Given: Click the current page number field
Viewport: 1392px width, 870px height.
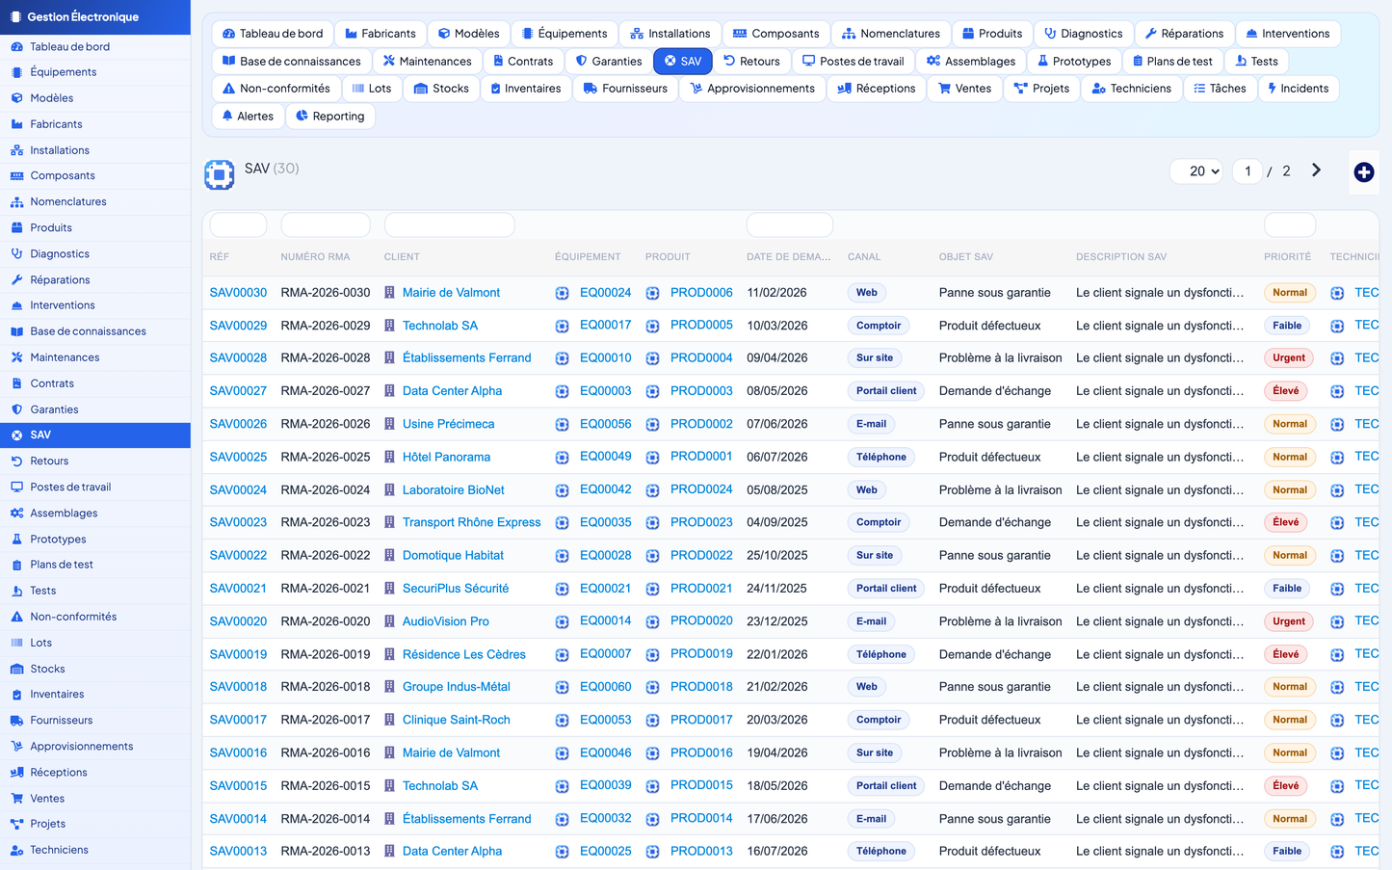Looking at the screenshot, I should pyautogui.click(x=1248, y=171).
